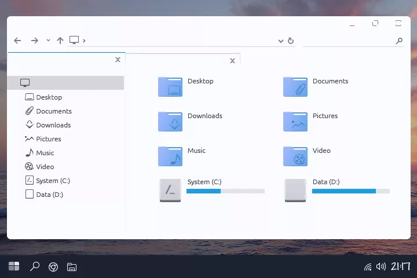Image resolution: width=417 pixels, height=278 pixels.
Task: Open taskbar search
Action: [35, 266]
